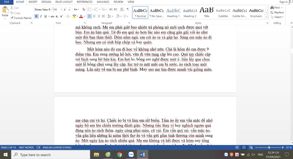Justify the paragraph text
The image size is (293, 159).
pyautogui.click(x=103, y=16)
